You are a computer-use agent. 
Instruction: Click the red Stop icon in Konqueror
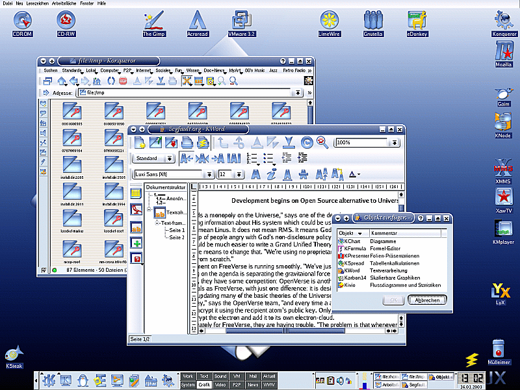tap(123, 81)
